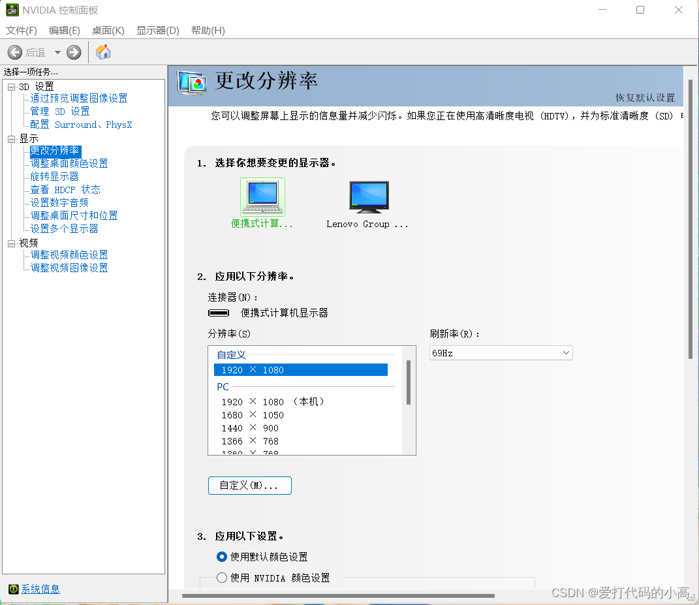Click the 更改分辨率 header monitor icon
This screenshot has height=605, width=699.
(x=192, y=83)
